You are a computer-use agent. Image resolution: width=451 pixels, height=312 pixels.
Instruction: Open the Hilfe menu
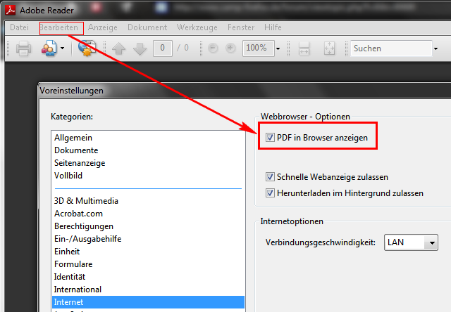(273, 27)
